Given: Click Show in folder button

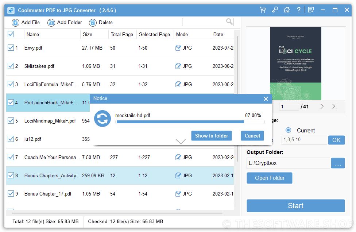Looking at the screenshot, I should pyautogui.click(x=212, y=136).
